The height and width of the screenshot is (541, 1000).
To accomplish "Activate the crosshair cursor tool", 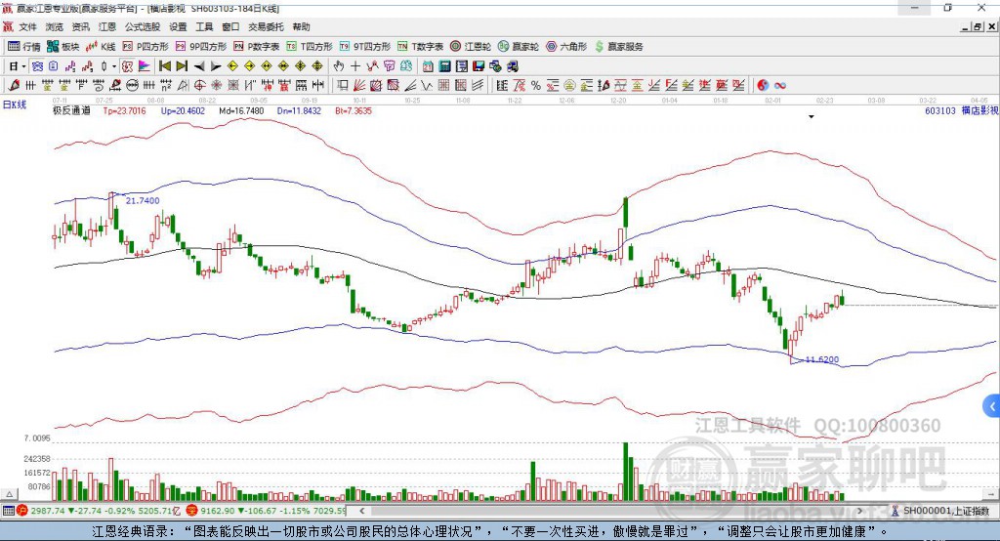I will pyautogui.click(x=355, y=66).
